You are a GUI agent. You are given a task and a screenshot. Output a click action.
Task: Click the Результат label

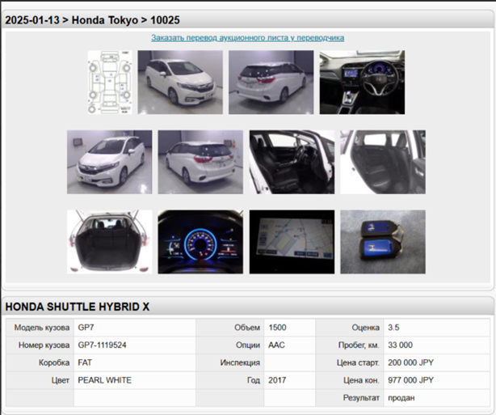click(361, 398)
